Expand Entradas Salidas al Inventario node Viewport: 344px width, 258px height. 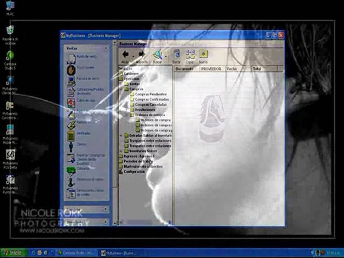(121, 135)
